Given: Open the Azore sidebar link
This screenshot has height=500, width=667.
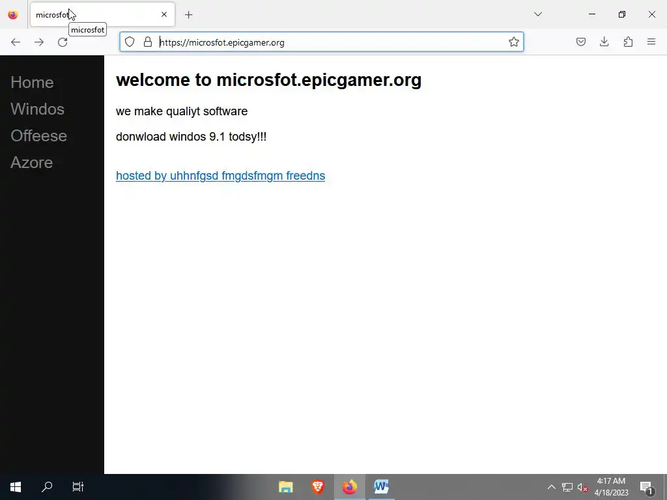Looking at the screenshot, I should (31, 162).
